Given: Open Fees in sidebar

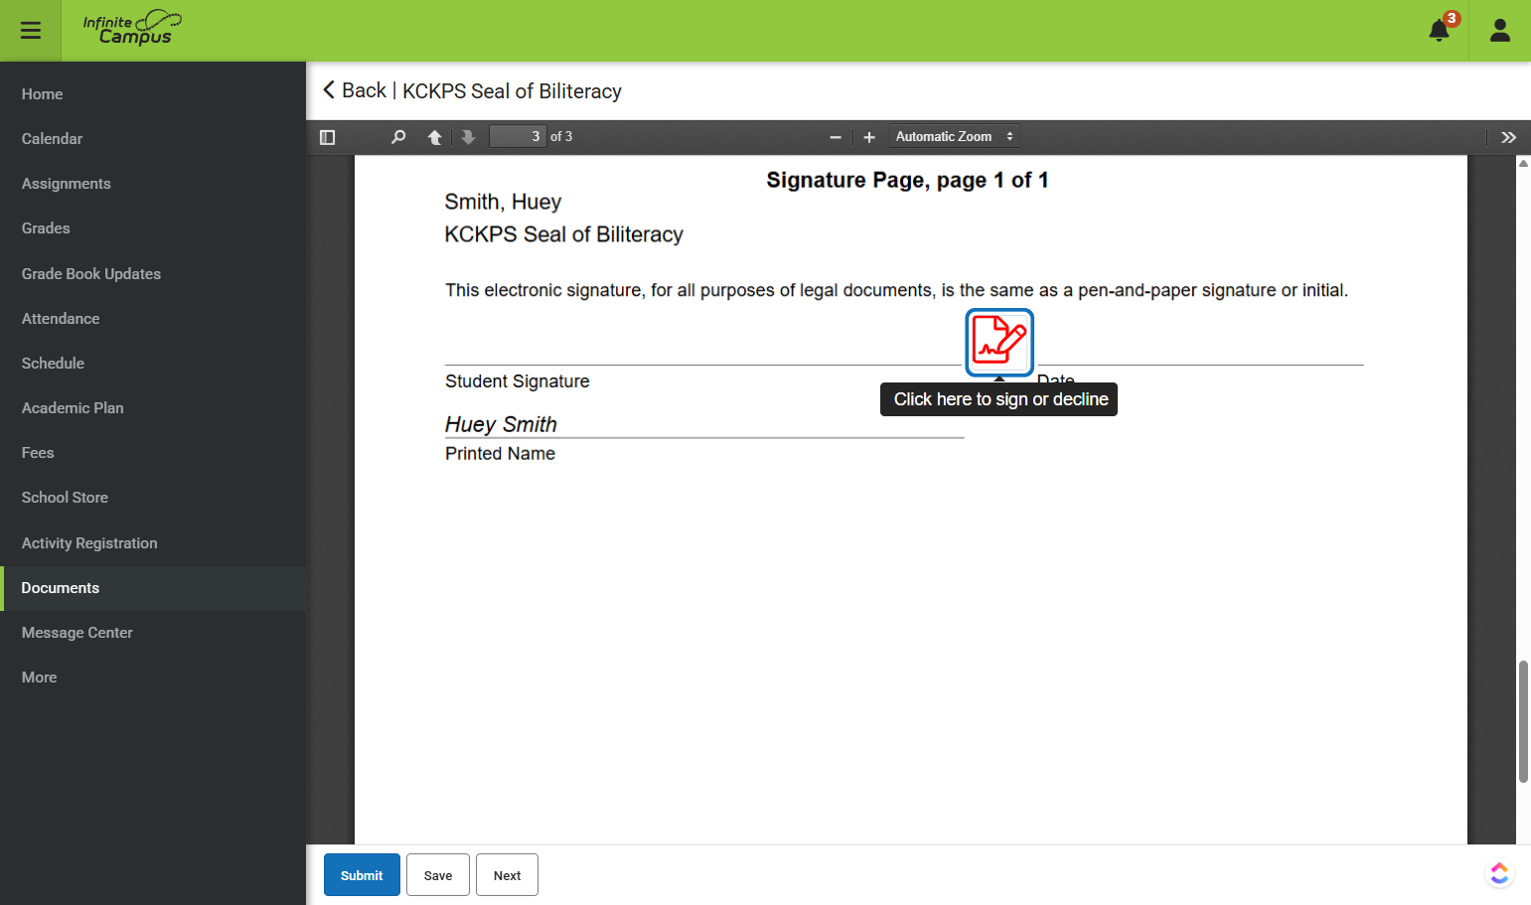Looking at the screenshot, I should point(153,453).
